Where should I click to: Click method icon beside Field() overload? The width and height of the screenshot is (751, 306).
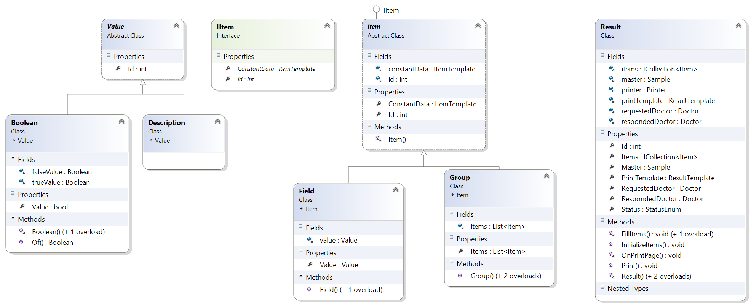pyautogui.click(x=309, y=289)
